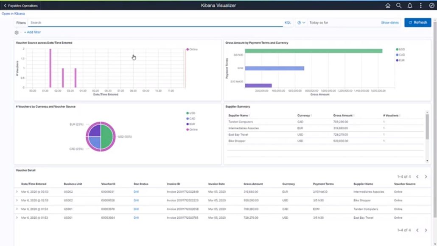Click the global search magnifier icon

click(399, 6)
